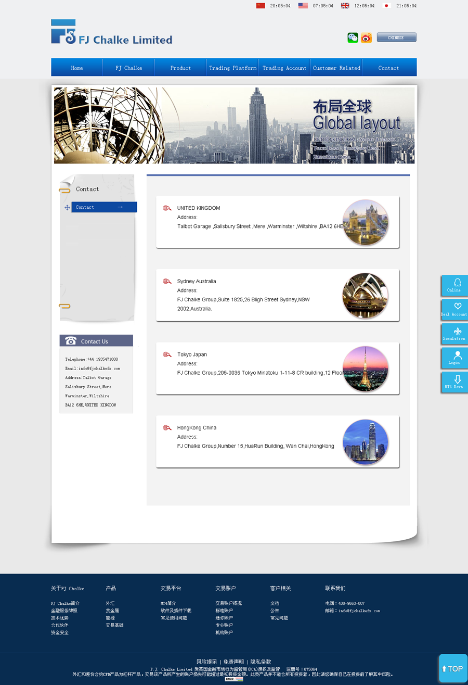Open the footer link 交易账户概况
Screen dimensions: 468x685
point(229,603)
